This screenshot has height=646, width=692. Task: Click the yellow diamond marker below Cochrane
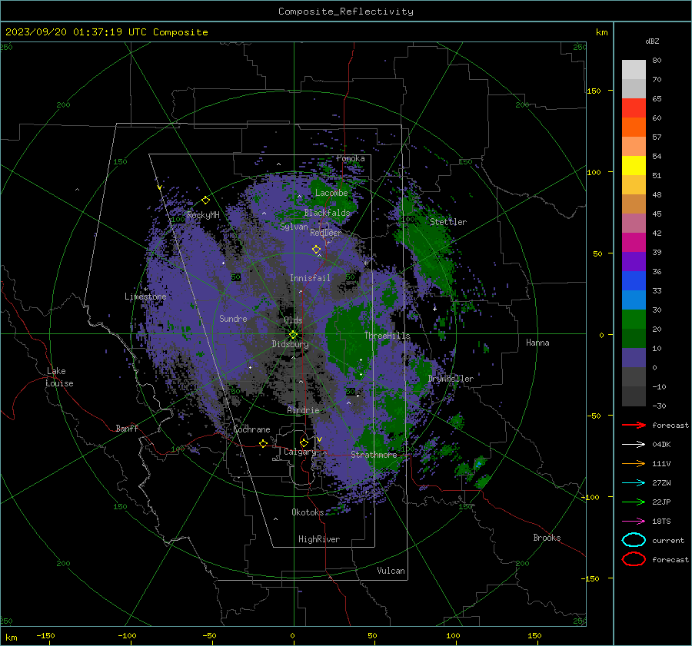click(263, 444)
